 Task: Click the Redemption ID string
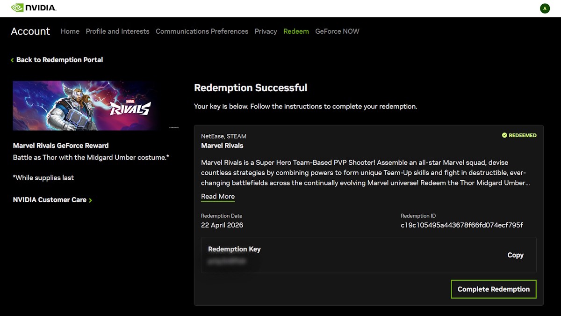pyautogui.click(x=462, y=225)
